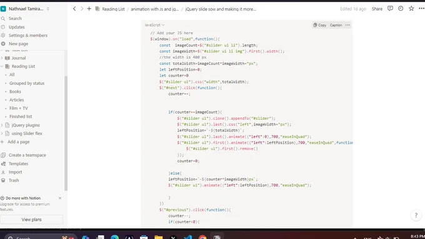Click the workspace switcher chevron beside Nathnael Tamira

(48, 9)
